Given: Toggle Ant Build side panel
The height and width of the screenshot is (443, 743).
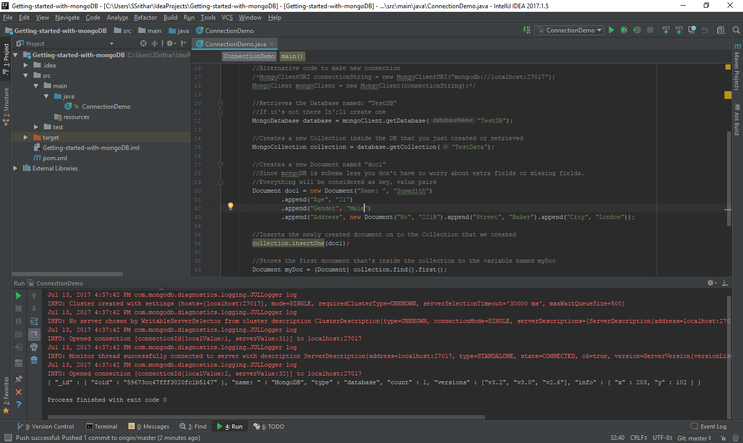Looking at the screenshot, I should 737,120.
